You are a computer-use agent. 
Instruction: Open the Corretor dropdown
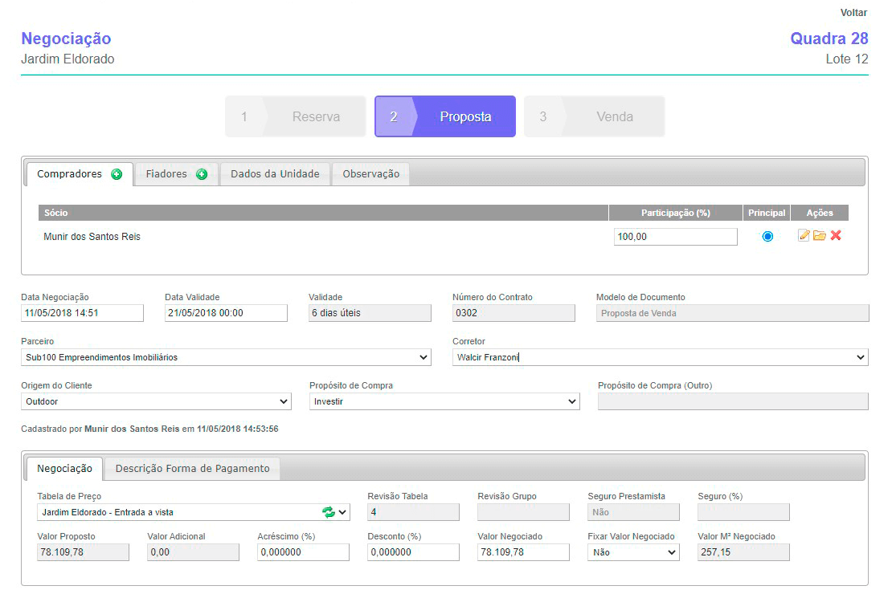[x=660, y=357]
